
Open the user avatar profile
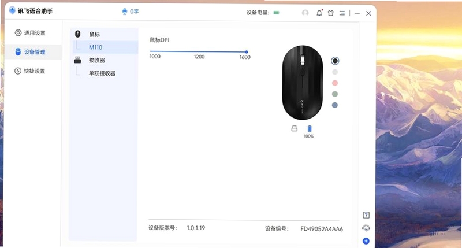[305, 13]
